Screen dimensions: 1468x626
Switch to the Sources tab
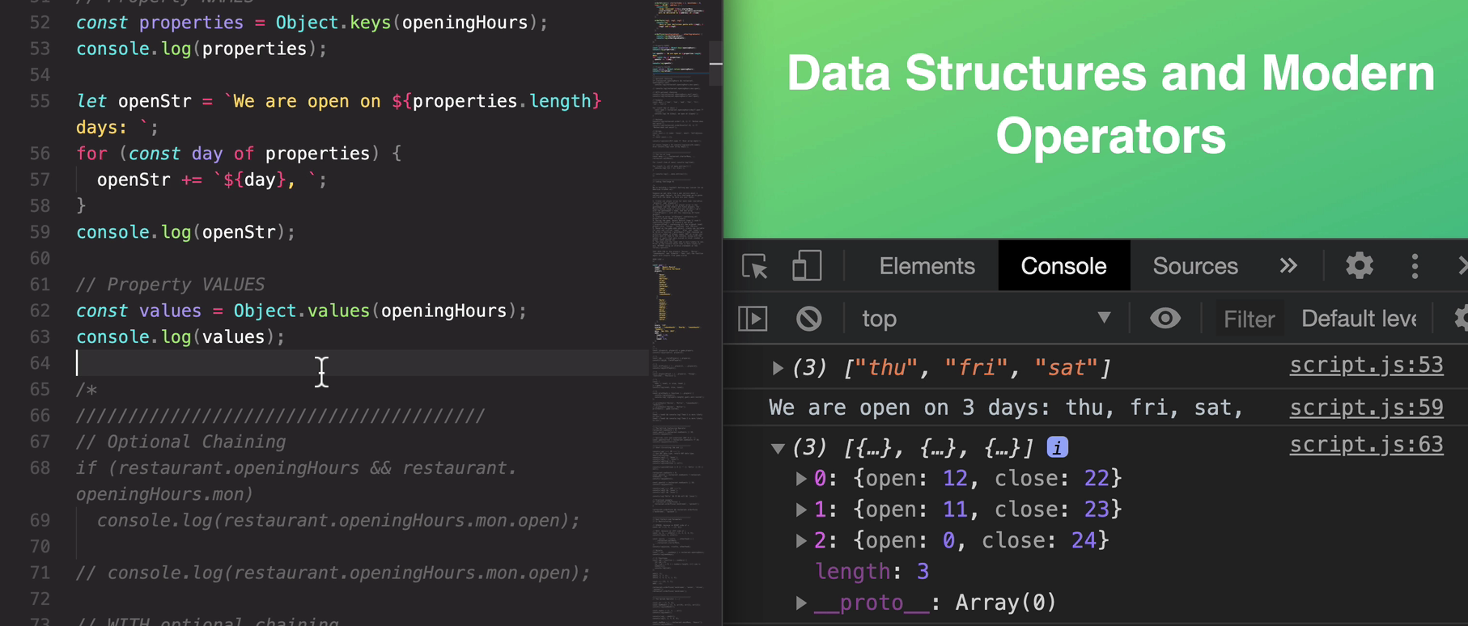pyautogui.click(x=1195, y=266)
